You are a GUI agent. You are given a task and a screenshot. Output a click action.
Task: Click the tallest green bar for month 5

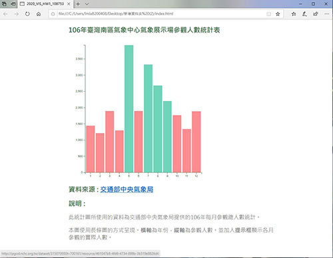(129, 109)
